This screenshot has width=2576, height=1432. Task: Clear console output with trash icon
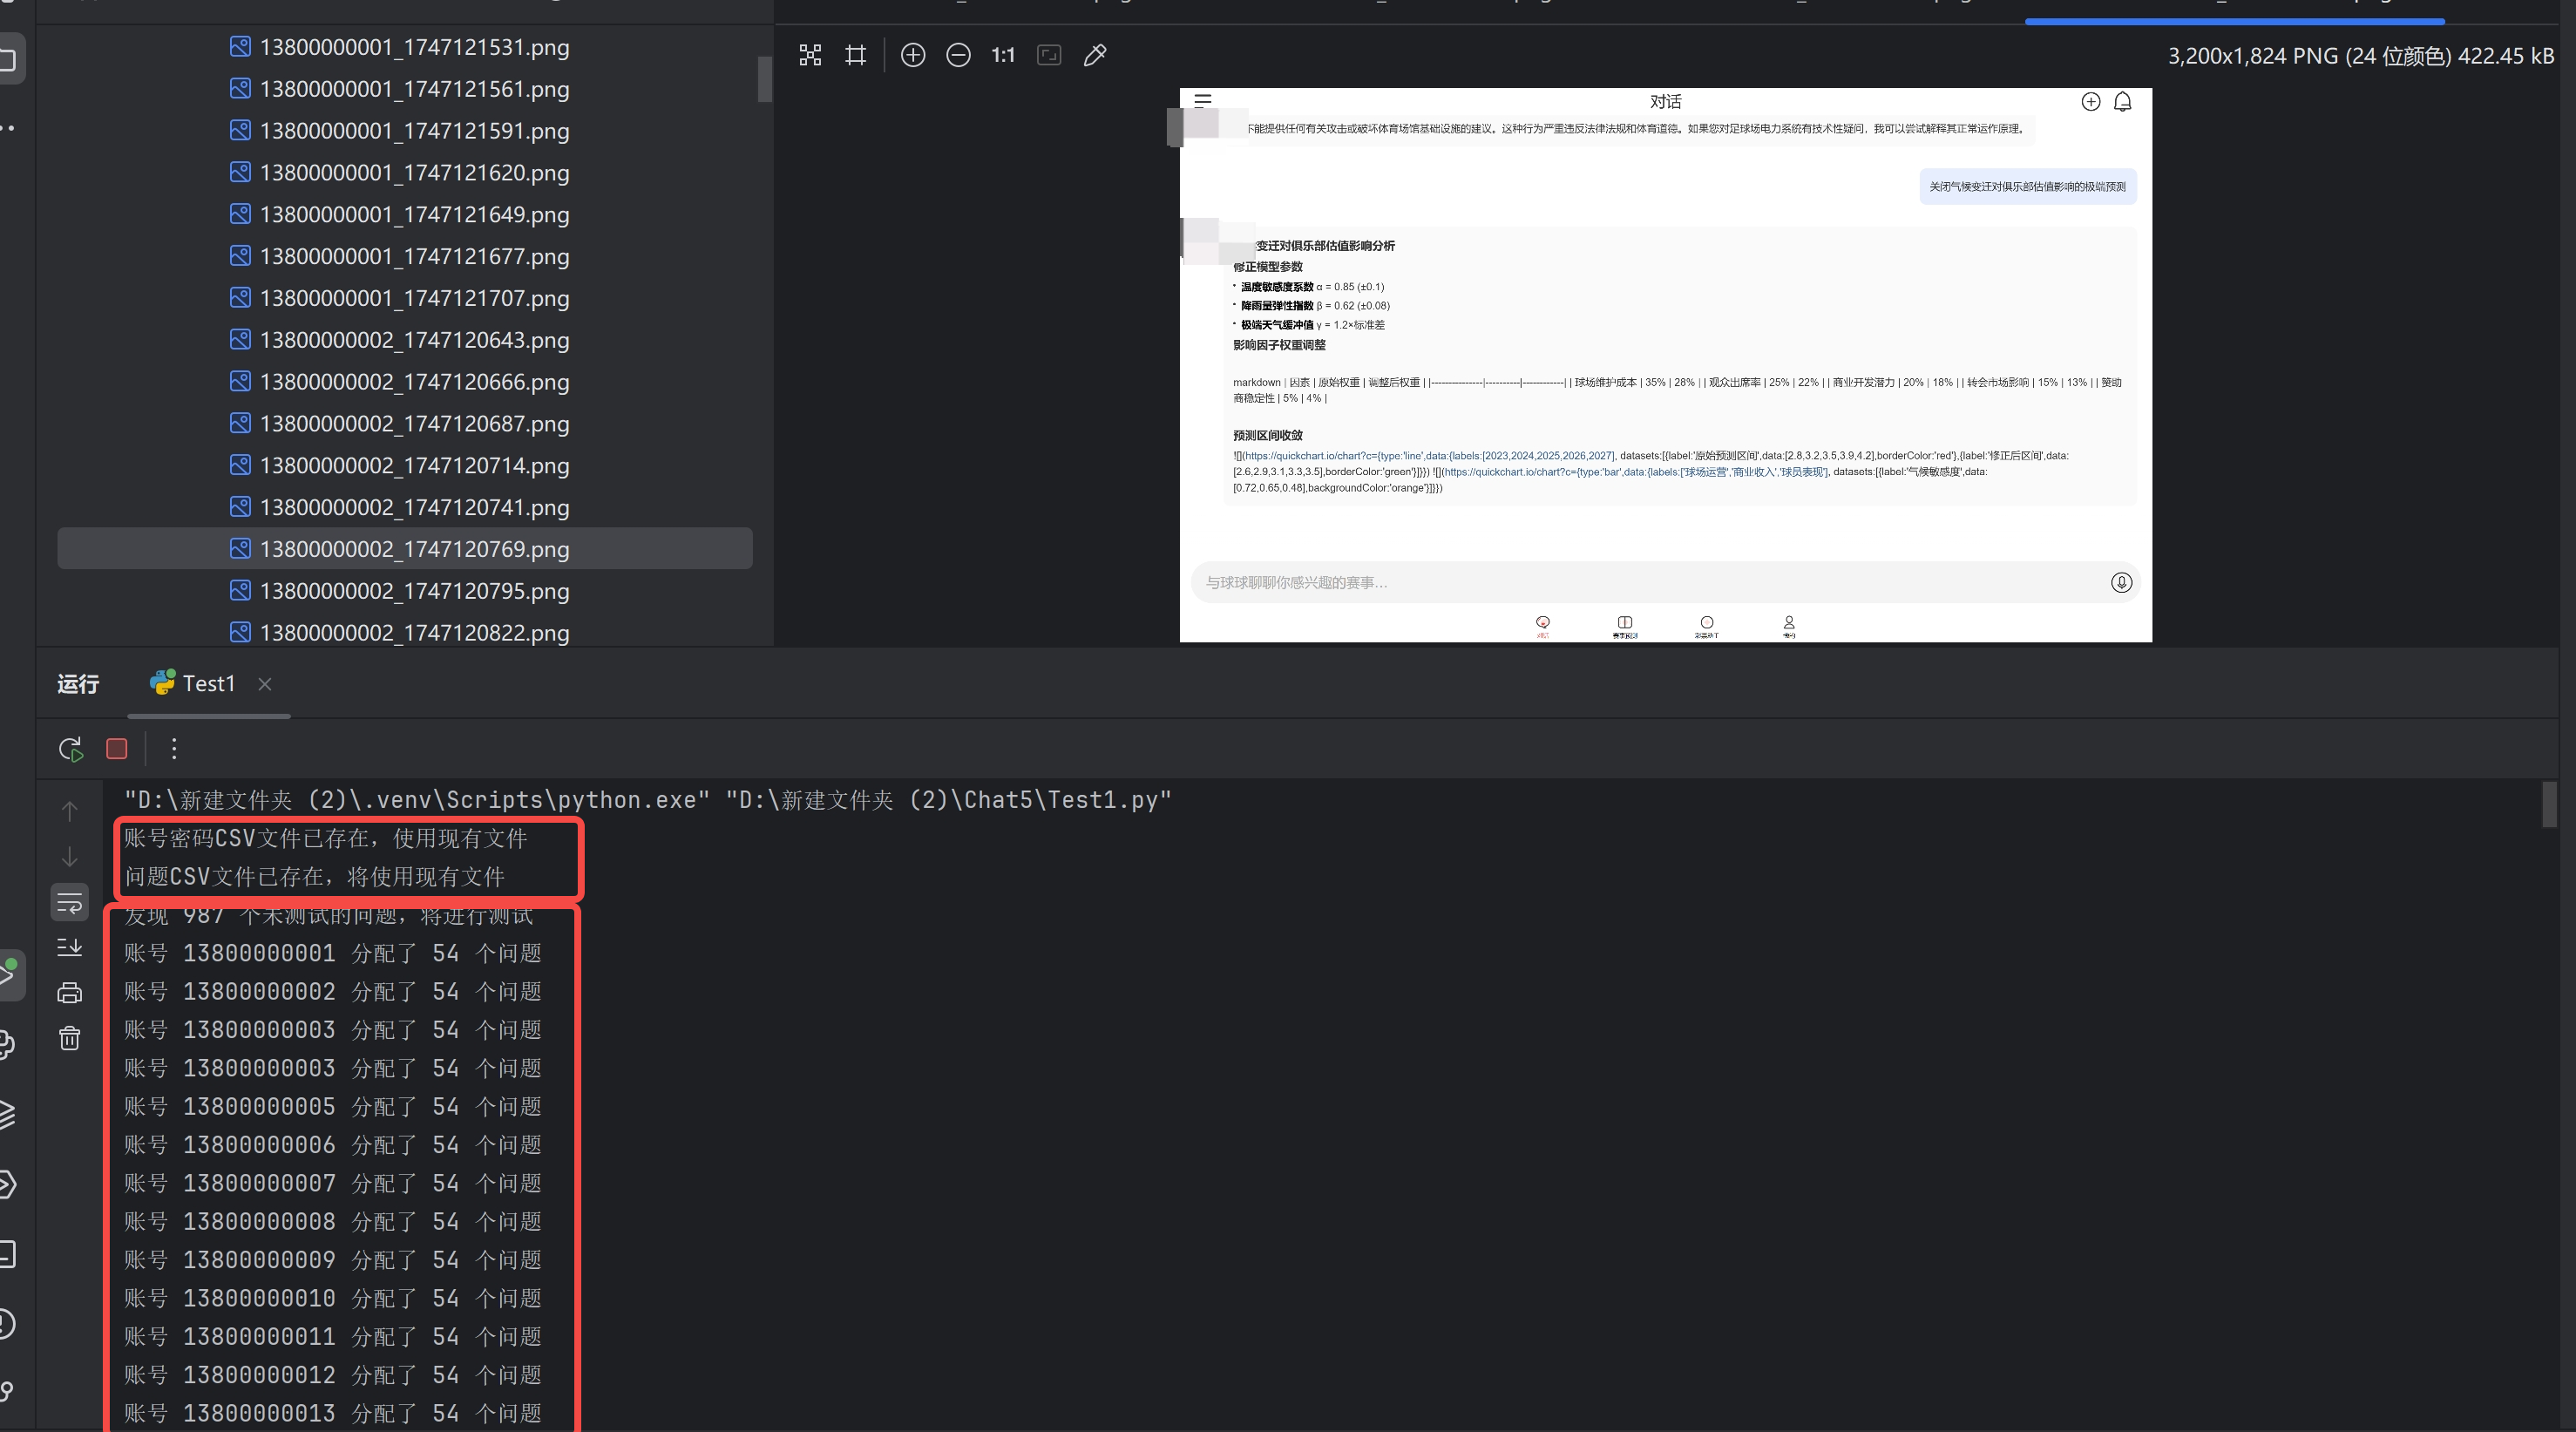click(x=69, y=1037)
